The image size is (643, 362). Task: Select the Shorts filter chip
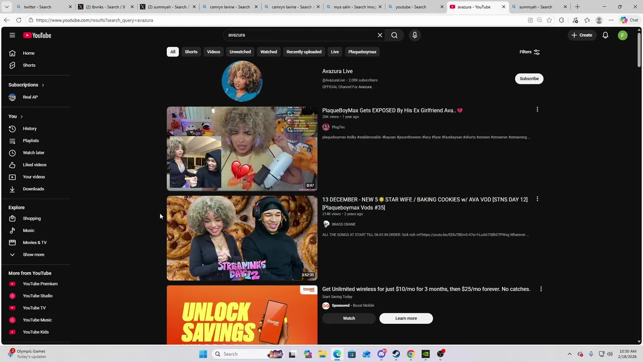pos(191,52)
